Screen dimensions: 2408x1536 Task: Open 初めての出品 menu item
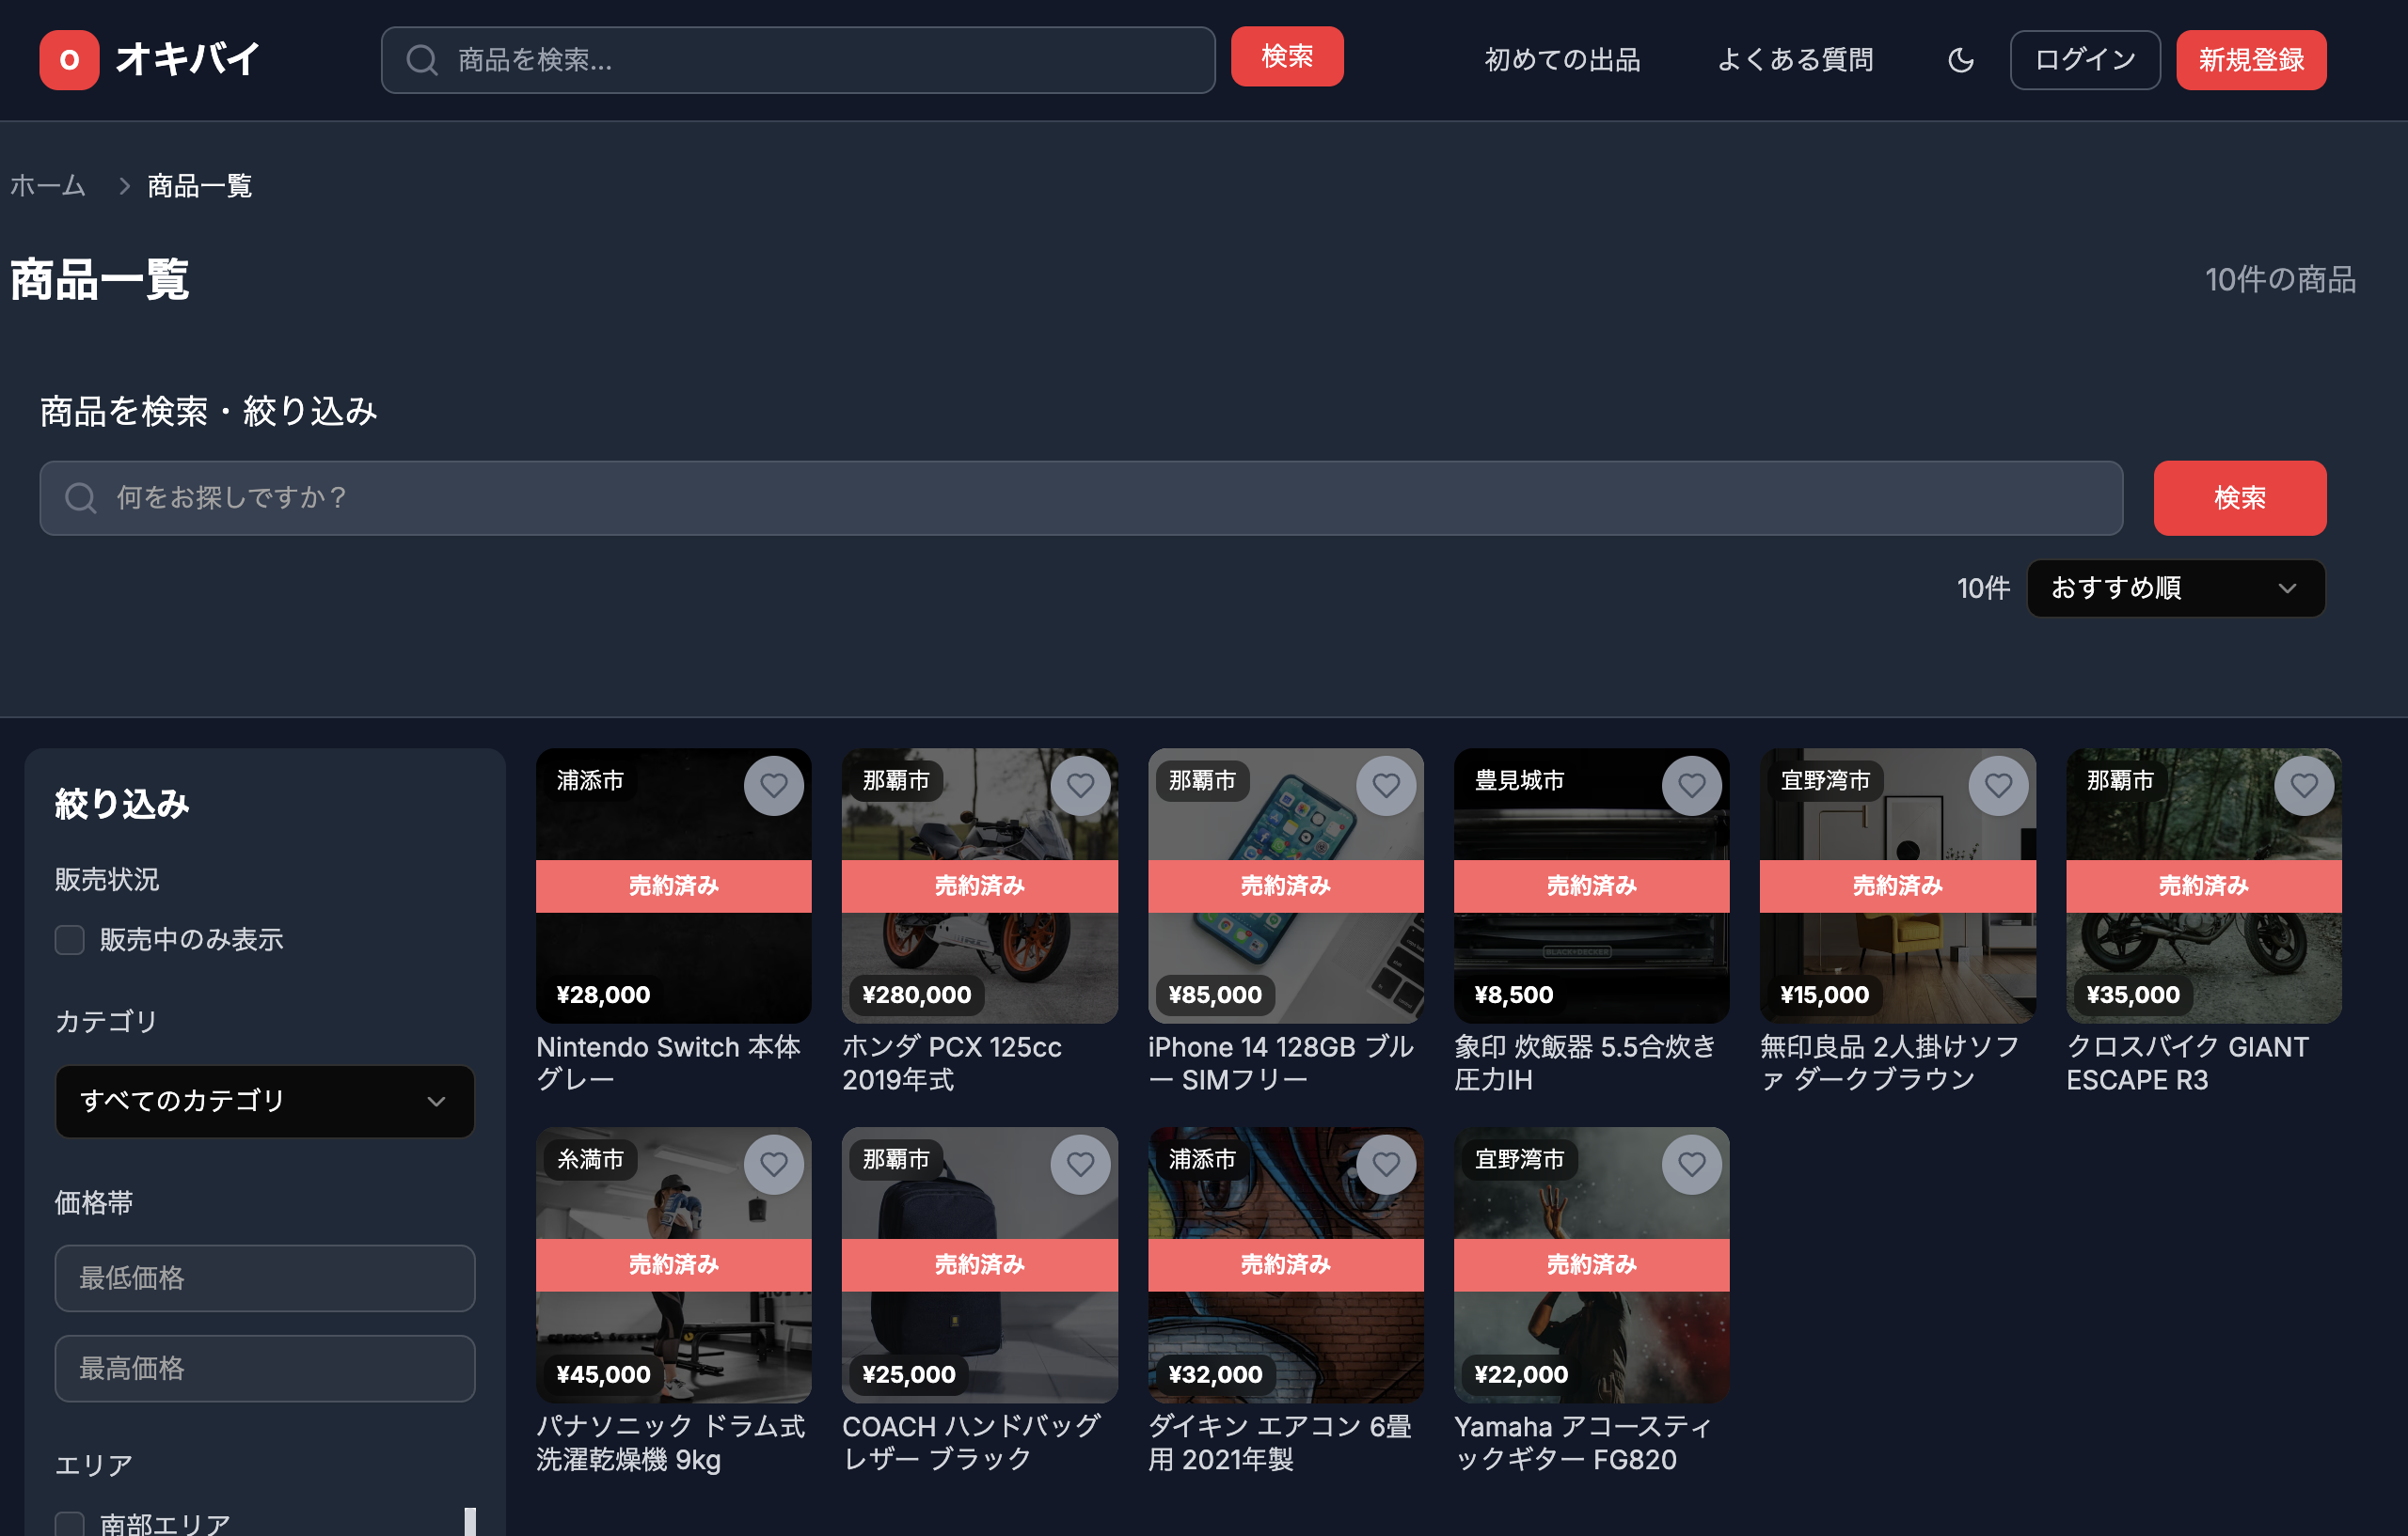1562,60
